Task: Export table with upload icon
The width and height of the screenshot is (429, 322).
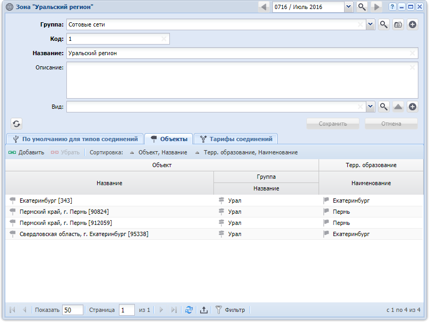Action: click(203, 310)
